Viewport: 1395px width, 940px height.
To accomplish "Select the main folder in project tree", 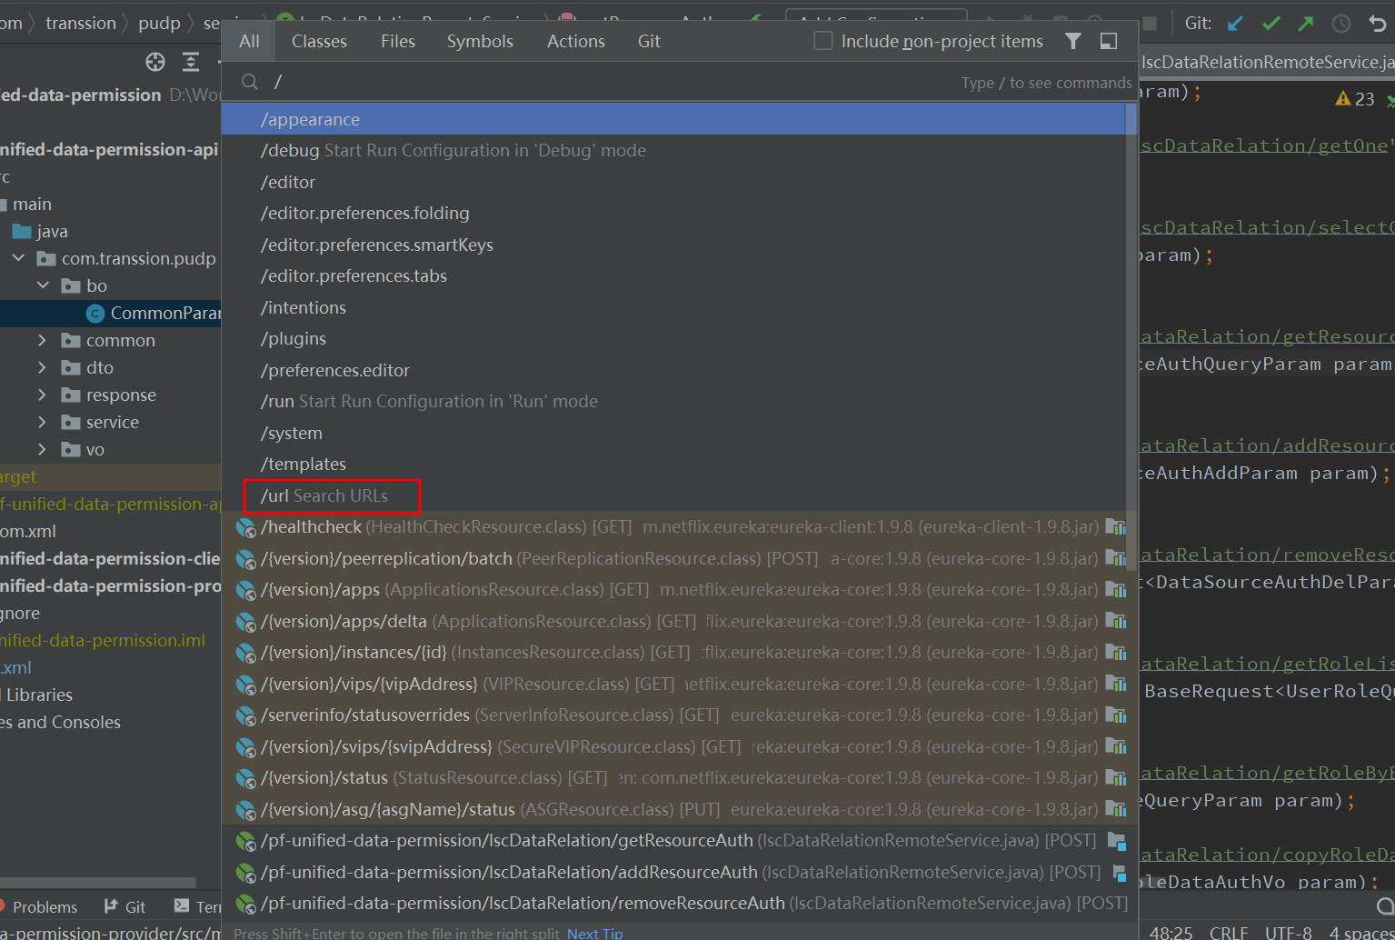I will coord(32,204).
